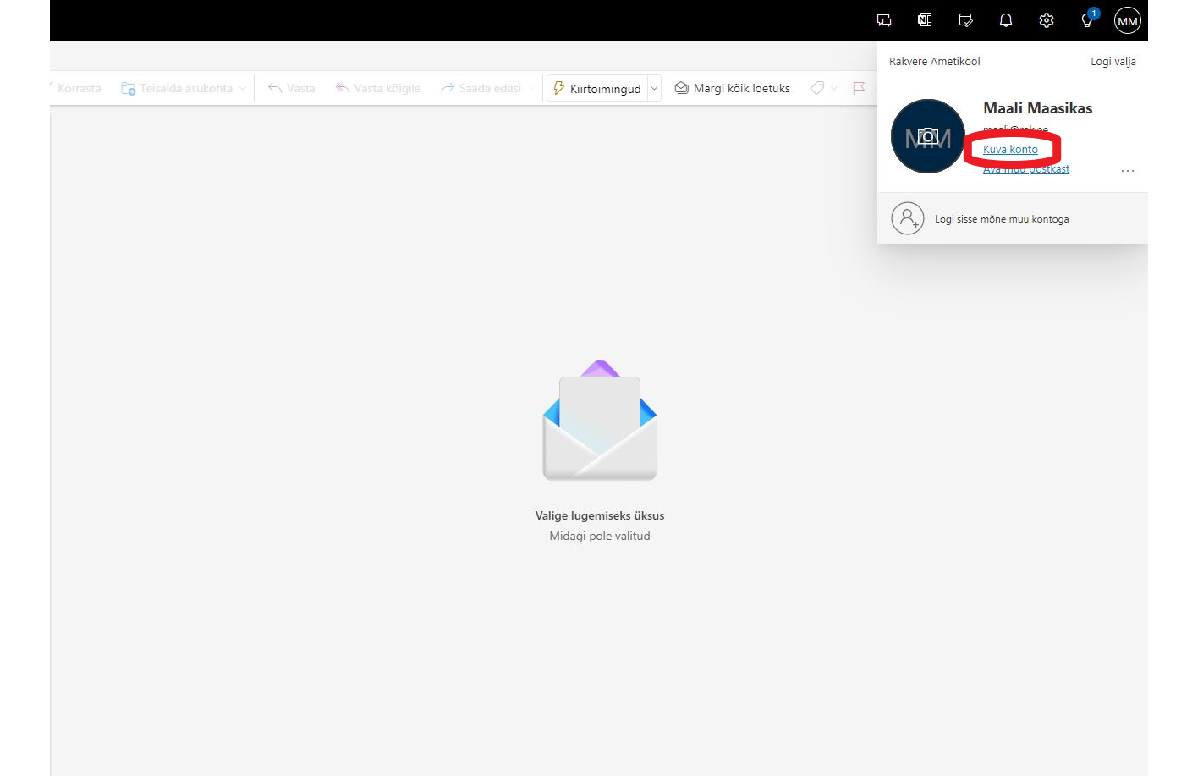Sign in with another account
Image resolution: width=1198 pixels, height=776 pixels.
(1001, 219)
